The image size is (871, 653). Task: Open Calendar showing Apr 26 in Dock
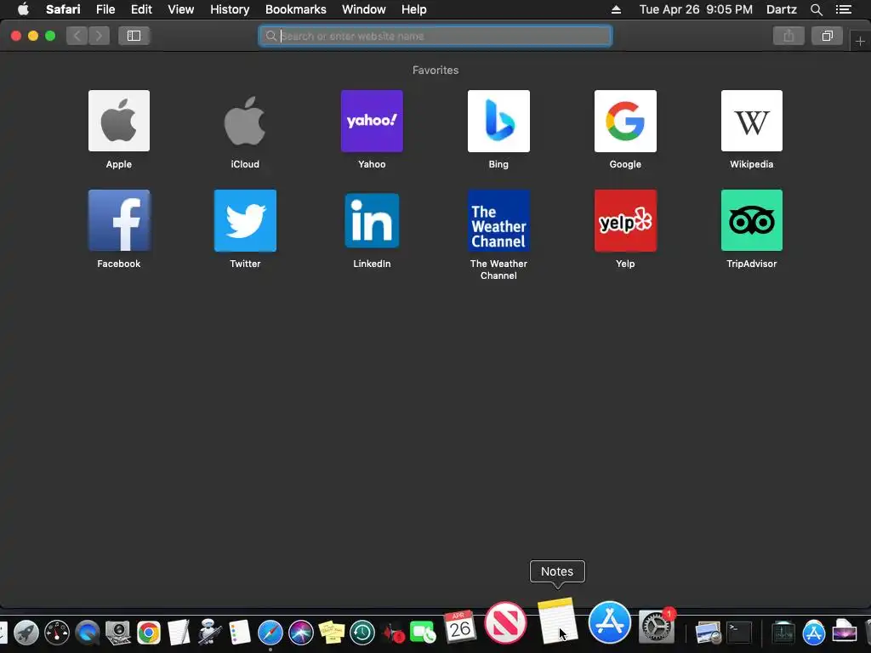(x=459, y=628)
